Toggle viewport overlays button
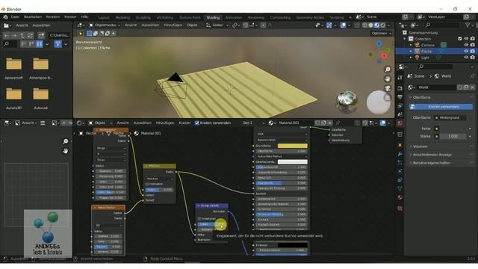The width and height of the screenshot is (478, 269). pyautogui.click(x=343, y=25)
